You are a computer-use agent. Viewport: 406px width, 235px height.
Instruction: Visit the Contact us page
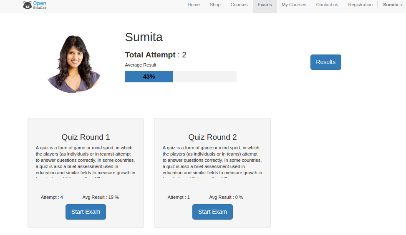point(327,5)
